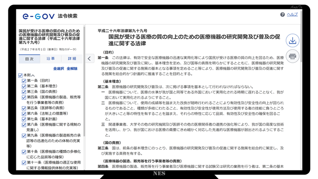Click the 全選択 link
This screenshot has width=318, height=179.
(x=59, y=69)
